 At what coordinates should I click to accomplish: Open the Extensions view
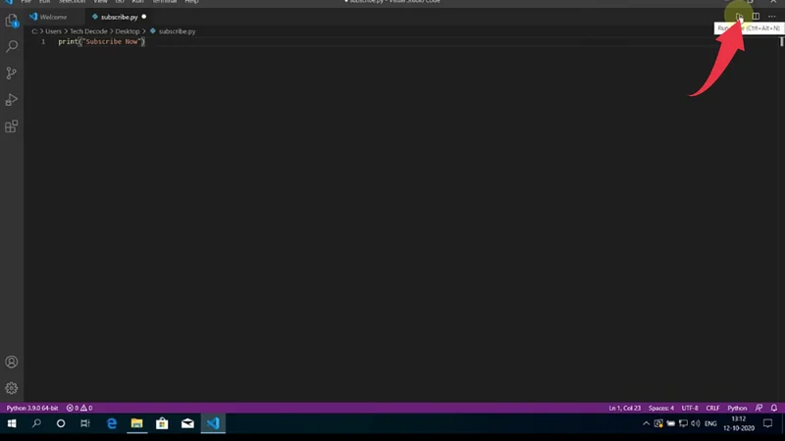point(12,126)
